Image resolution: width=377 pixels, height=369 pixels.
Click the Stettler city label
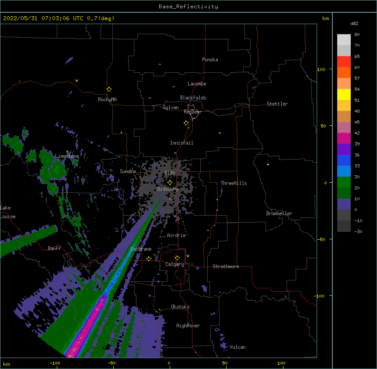[x=277, y=104]
